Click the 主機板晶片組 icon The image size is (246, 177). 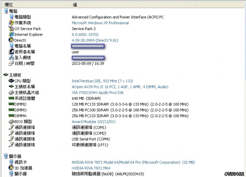coord(11,93)
